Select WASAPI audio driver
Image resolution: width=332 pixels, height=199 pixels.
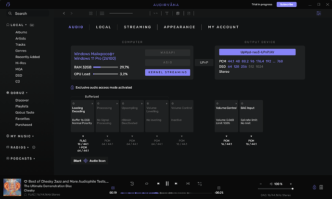(167, 53)
